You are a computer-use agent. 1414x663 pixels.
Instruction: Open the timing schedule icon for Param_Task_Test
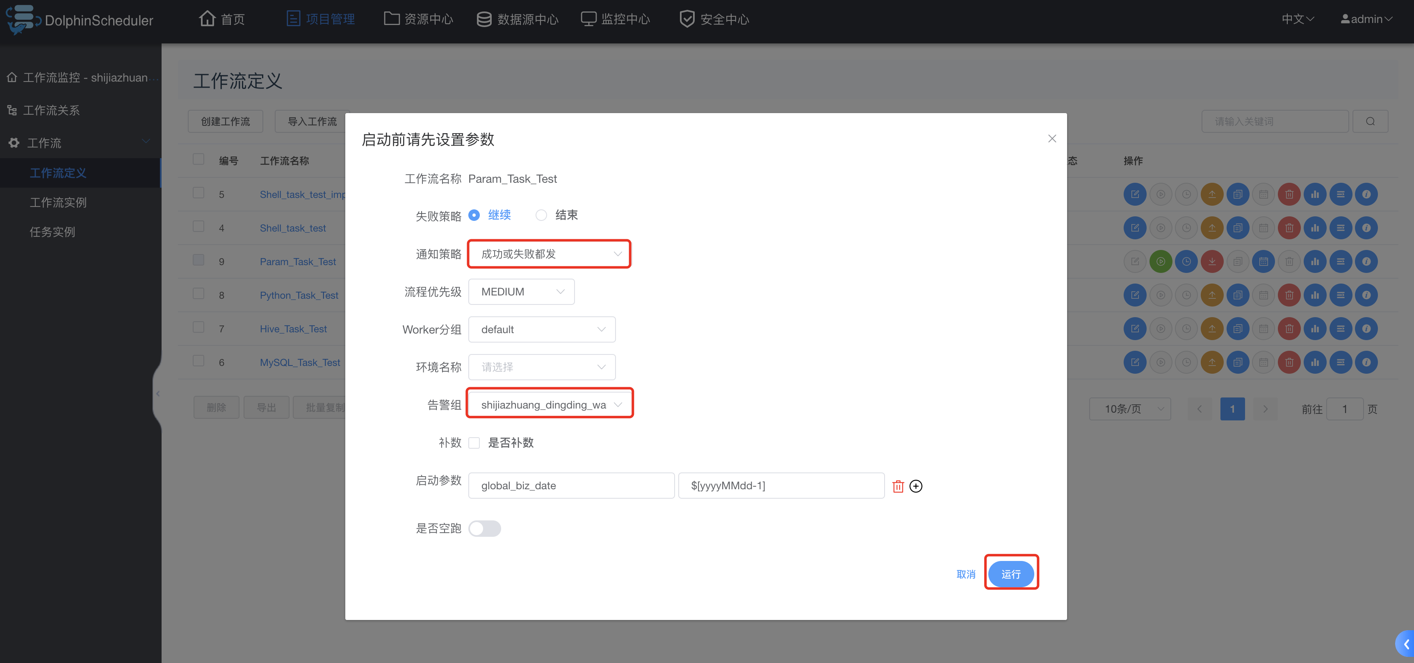(1186, 261)
